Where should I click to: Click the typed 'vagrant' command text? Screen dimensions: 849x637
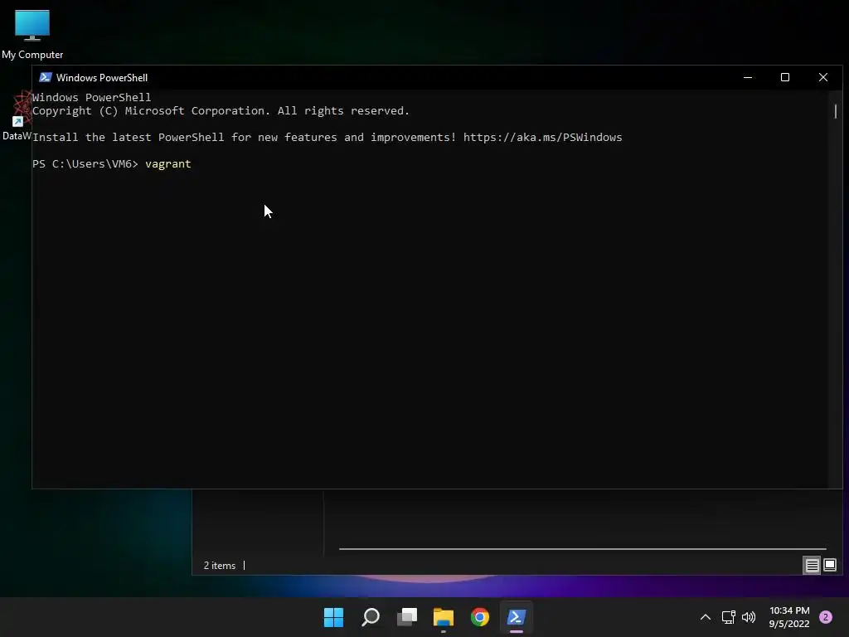[x=167, y=163]
